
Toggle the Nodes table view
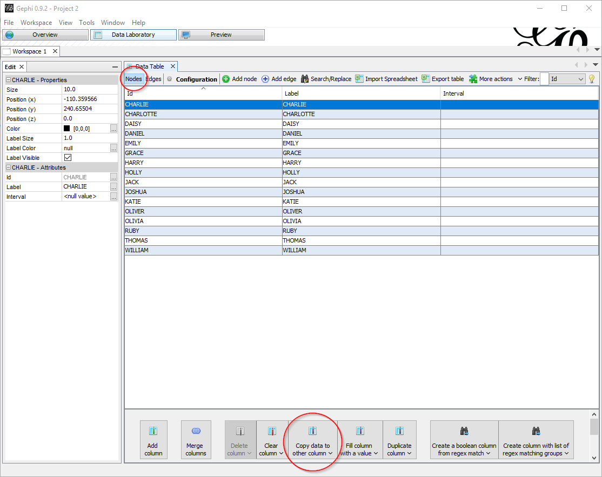[133, 79]
